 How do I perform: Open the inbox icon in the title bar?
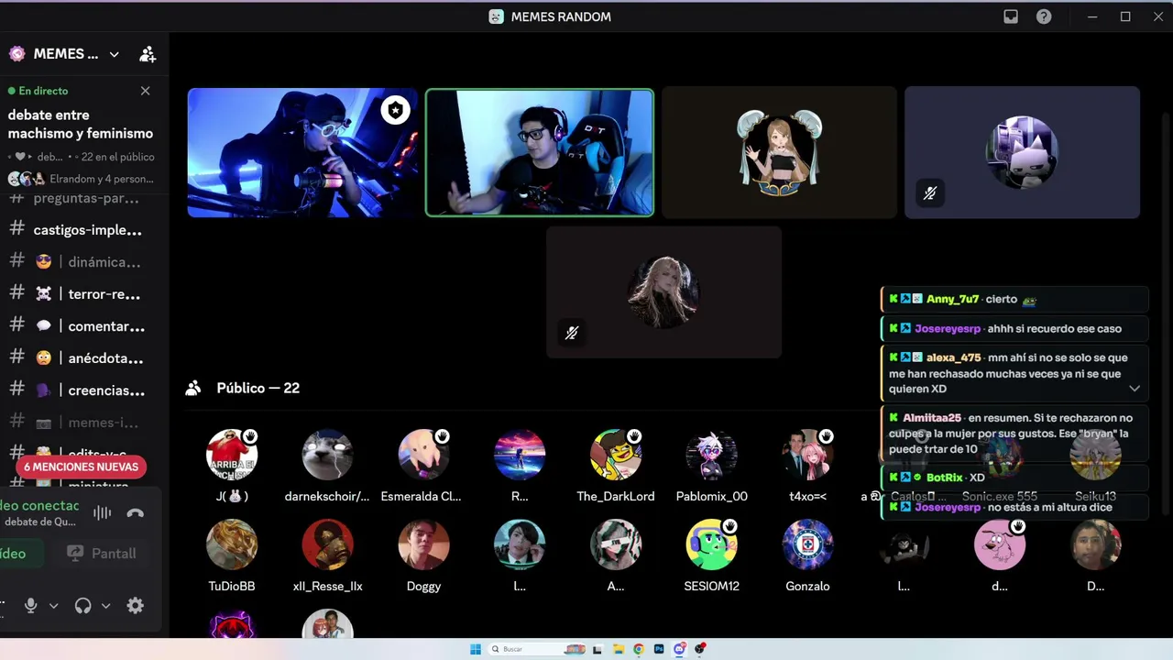[1011, 16]
